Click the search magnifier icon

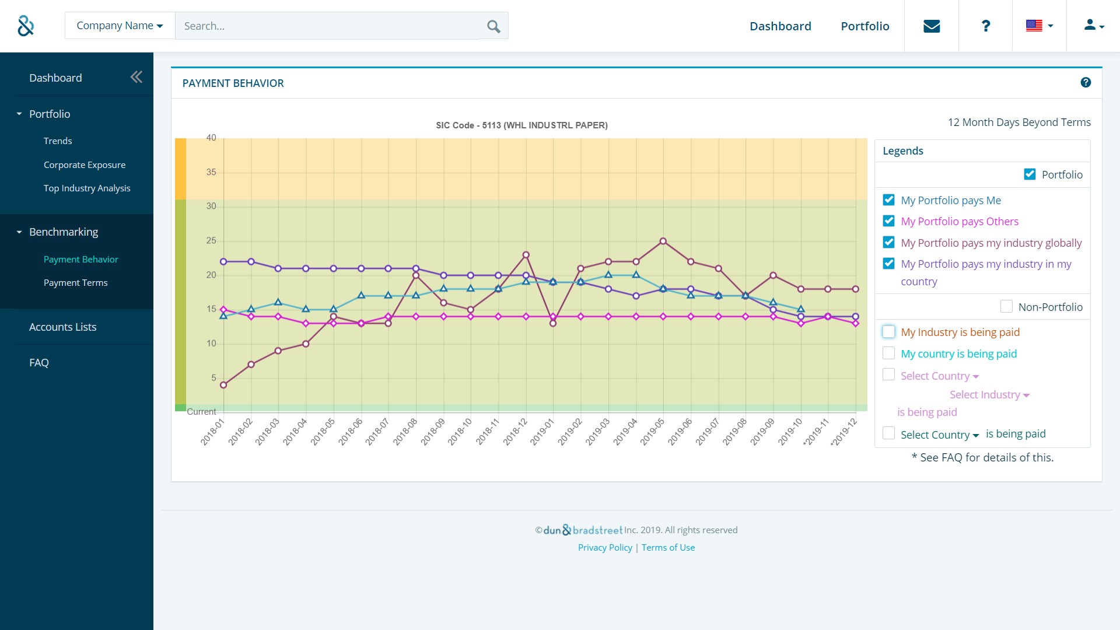coord(494,26)
